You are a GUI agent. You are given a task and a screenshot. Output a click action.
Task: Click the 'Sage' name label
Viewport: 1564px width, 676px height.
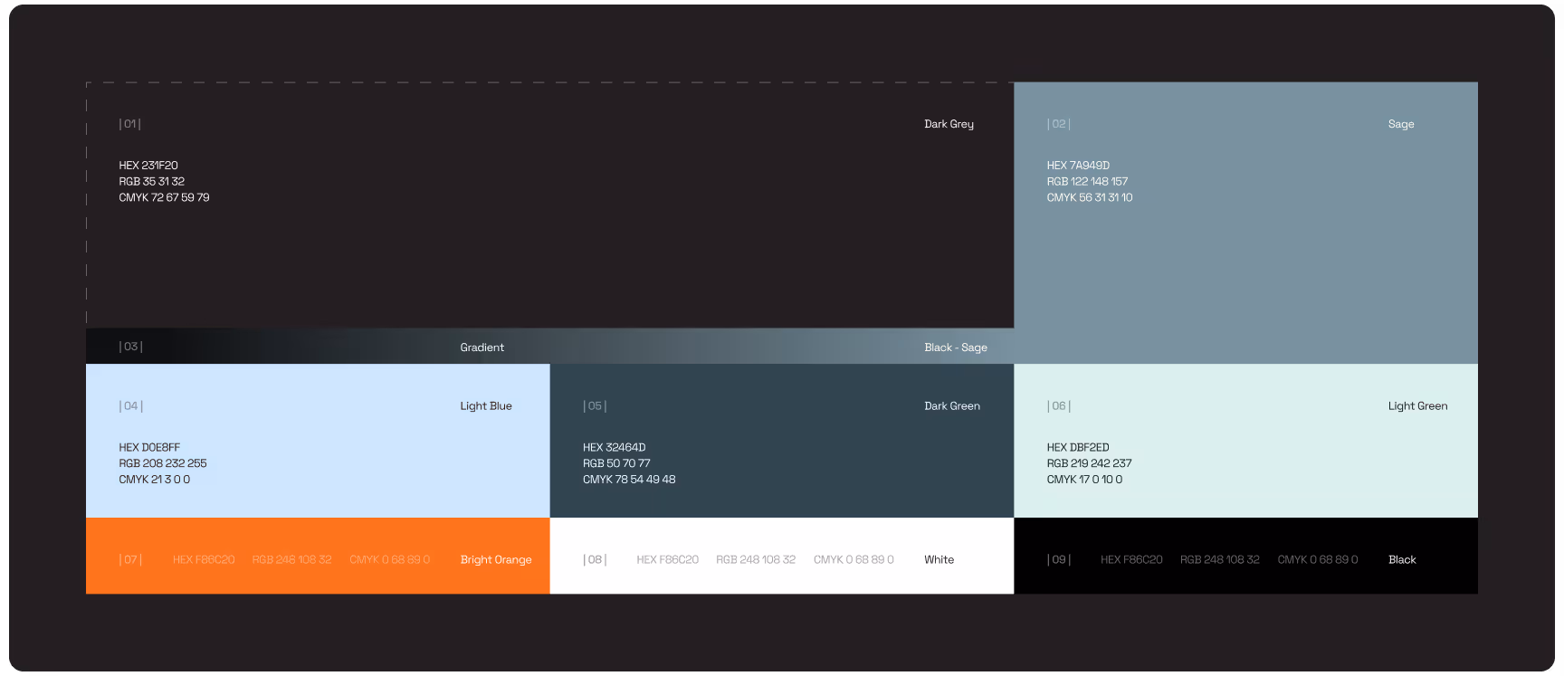point(1401,124)
